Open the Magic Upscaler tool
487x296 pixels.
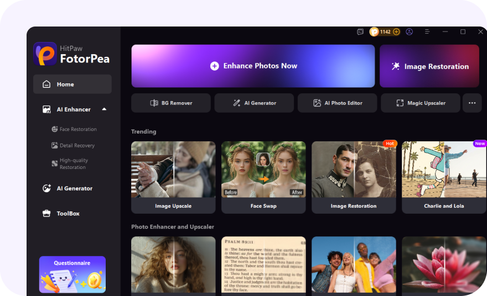tap(421, 103)
